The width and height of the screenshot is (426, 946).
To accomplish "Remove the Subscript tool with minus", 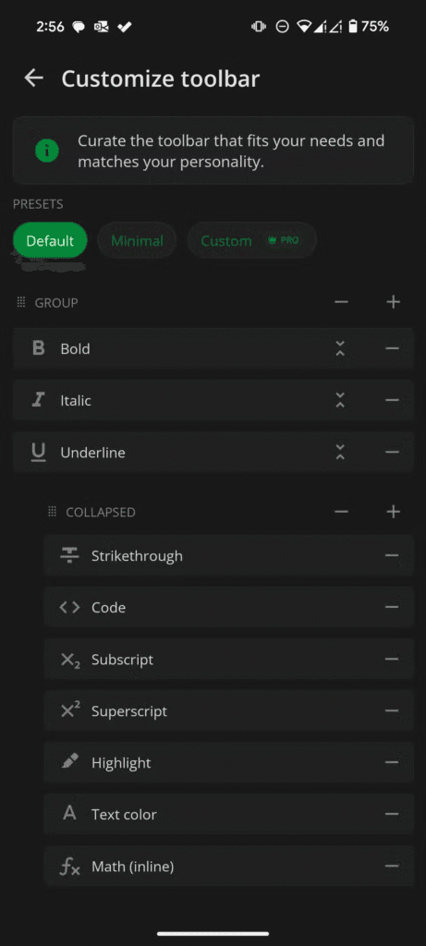I will (x=392, y=659).
